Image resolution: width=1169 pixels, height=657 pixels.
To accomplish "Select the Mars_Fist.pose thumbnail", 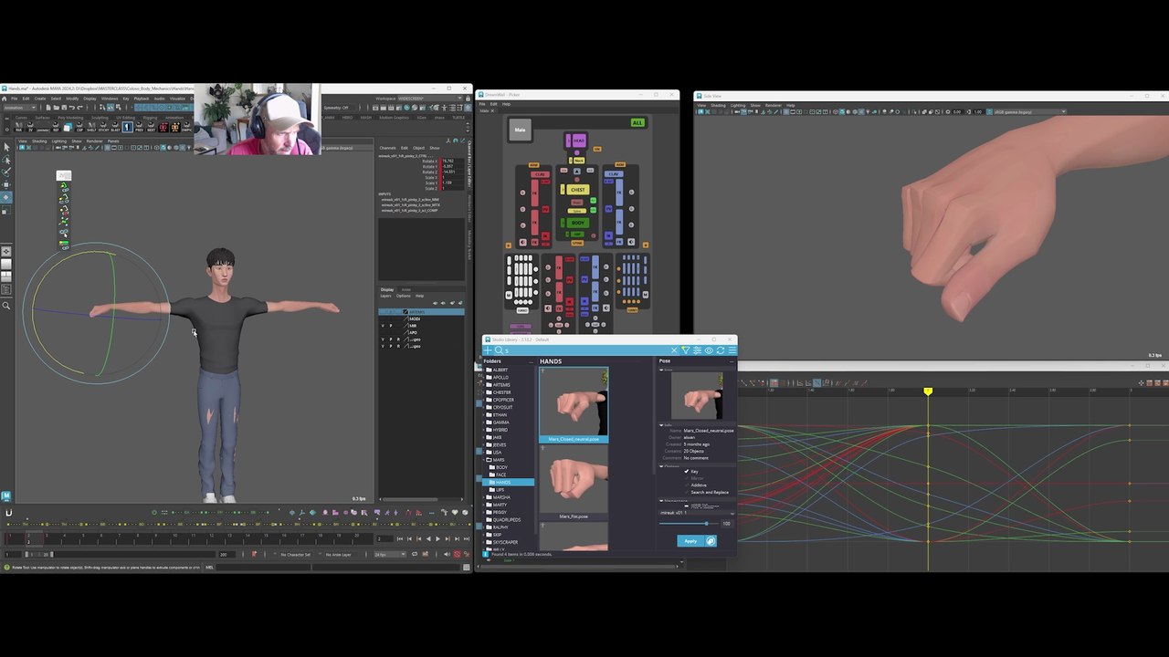I will [x=574, y=483].
